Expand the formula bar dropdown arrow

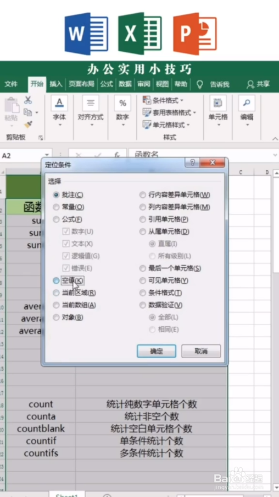(275, 155)
